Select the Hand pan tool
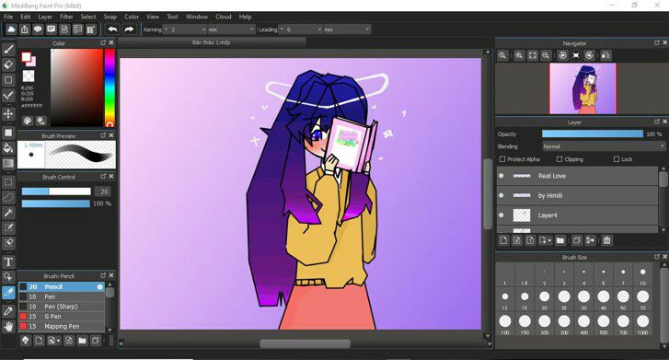 click(x=8, y=327)
